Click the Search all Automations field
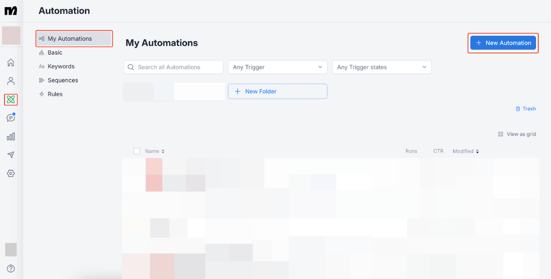Image resolution: width=551 pixels, height=279 pixels. [x=173, y=67]
